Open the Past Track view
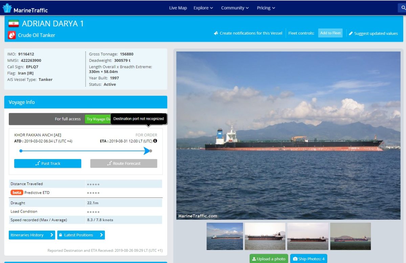This screenshot has width=406, height=263. [x=48, y=163]
